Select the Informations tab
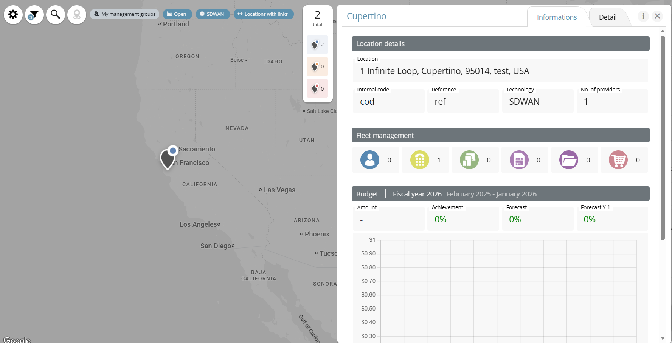Image resolution: width=672 pixels, height=343 pixels. pyautogui.click(x=557, y=17)
